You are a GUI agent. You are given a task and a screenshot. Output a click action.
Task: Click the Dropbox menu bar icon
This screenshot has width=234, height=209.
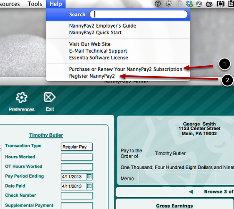(189, 4)
